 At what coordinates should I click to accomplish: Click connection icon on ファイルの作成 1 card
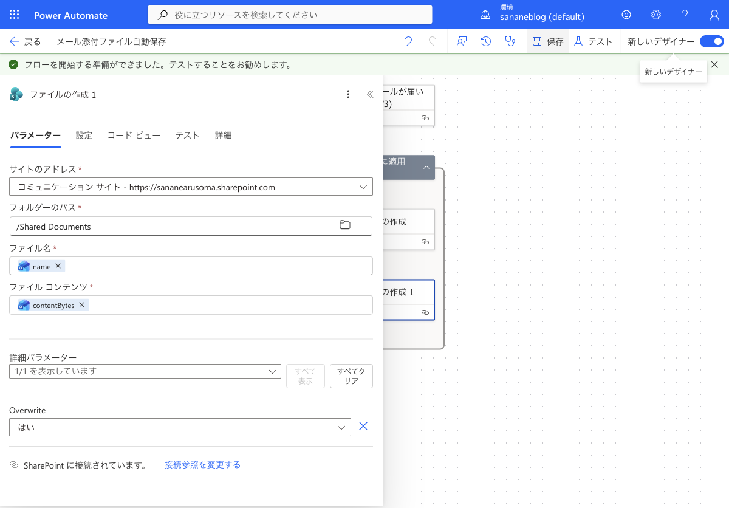(x=425, y=312)
